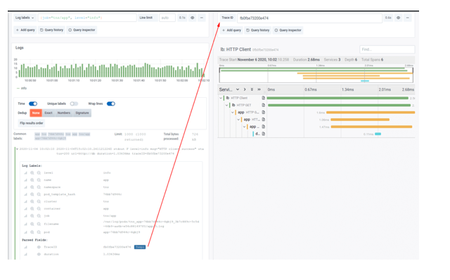This screenshot has width=450, height=280.
Task: Collapse all spans with double-down chevron
Action: pos(252,89)
